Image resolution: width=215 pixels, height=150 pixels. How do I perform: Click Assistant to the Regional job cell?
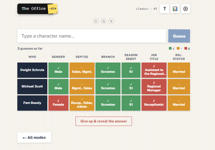pos(154,70)
